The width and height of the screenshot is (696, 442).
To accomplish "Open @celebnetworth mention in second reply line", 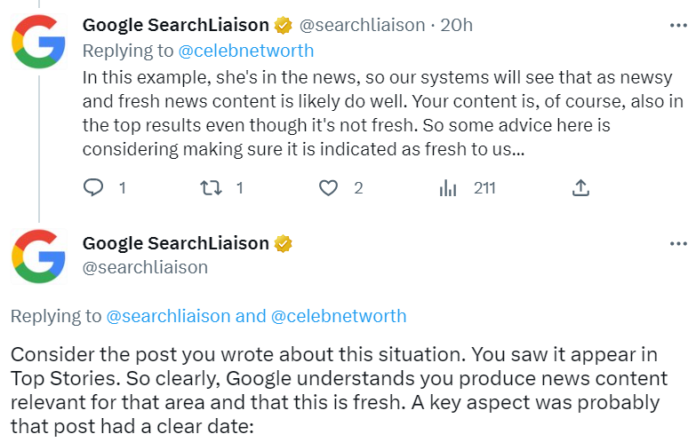I will coord(339,316).
